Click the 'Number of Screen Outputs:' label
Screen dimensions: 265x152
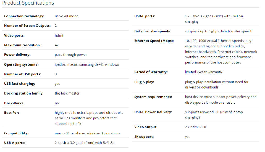[27, 26]
